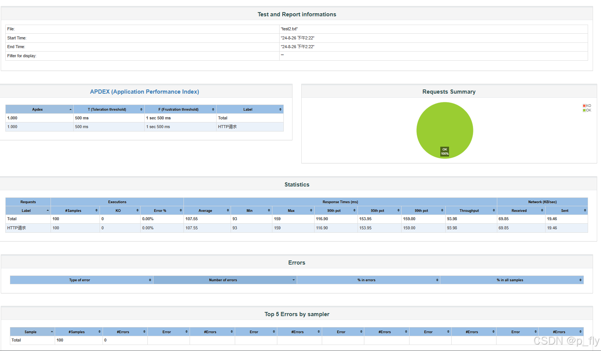The height and width of the screenshot is (351, 601).
Task: Sort Top 5 Errors by Sample column
Action: [32, 332]
